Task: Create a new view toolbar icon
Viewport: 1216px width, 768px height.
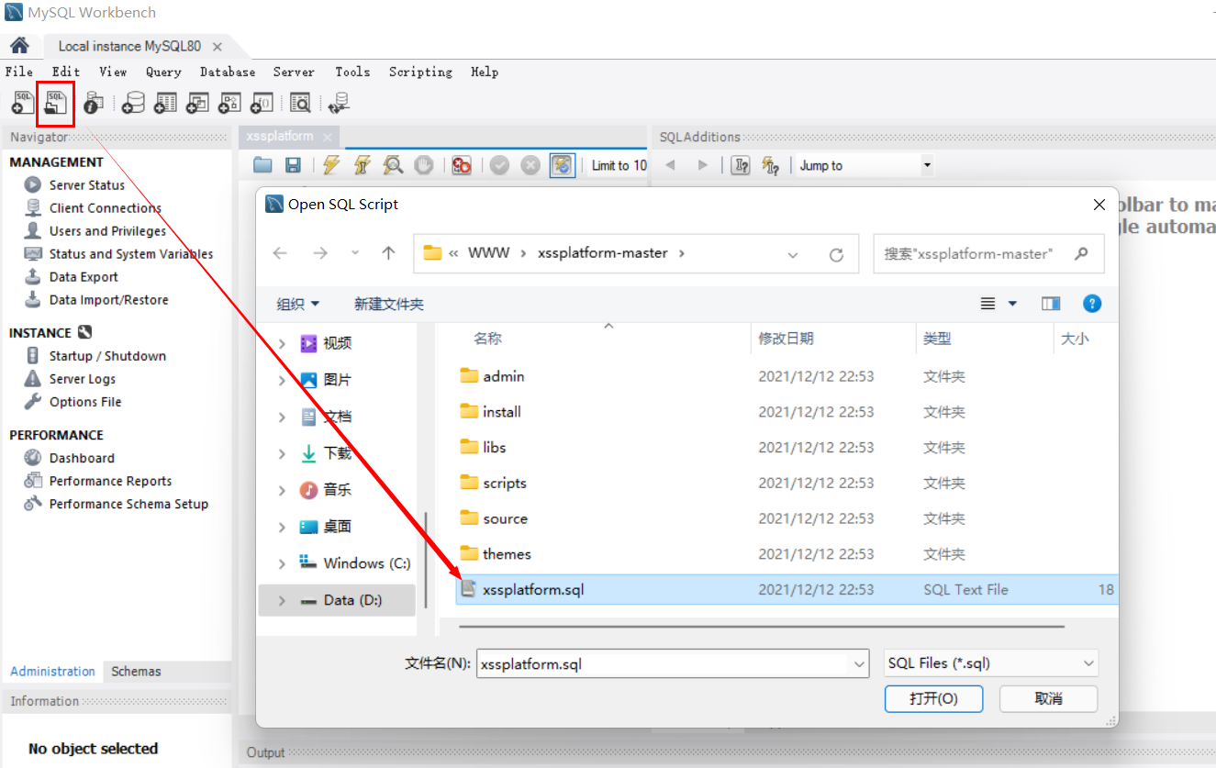Action: pyautogui.click(x=197, y=103)
